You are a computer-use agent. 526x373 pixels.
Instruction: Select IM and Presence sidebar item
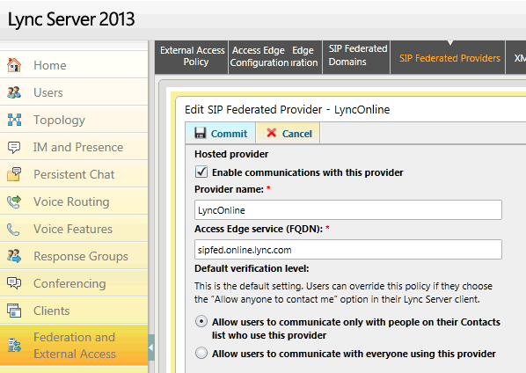click(x=74, y=147)
